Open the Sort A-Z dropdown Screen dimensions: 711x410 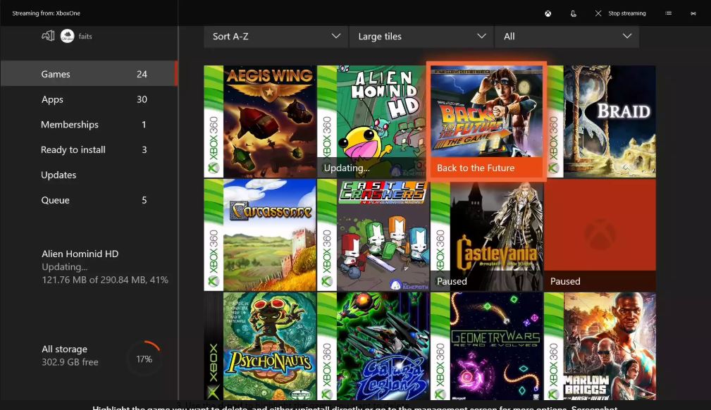click(x=276, y=37)
